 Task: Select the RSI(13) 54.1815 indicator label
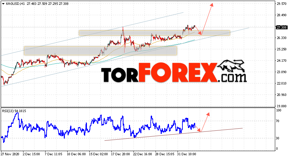(x=14, y=111)
